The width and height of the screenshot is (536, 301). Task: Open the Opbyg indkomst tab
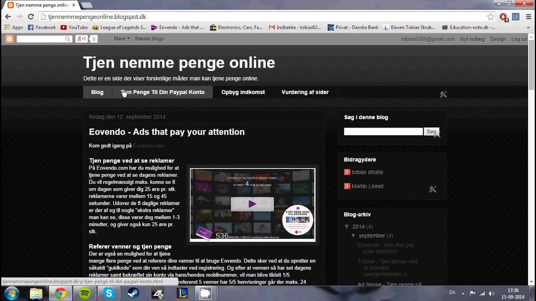pos(243,92)
